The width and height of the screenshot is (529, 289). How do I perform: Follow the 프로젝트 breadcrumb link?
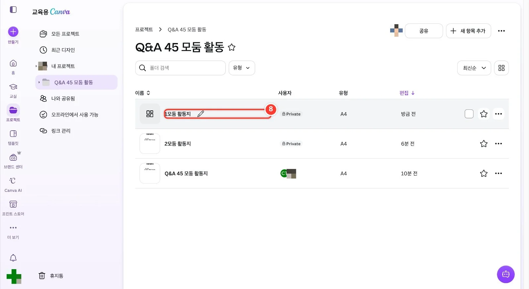coord(144,29)
